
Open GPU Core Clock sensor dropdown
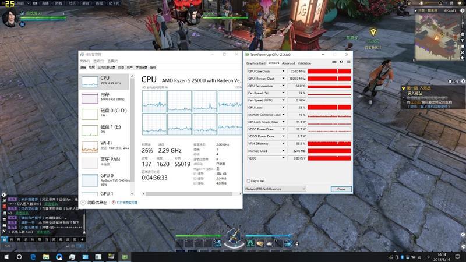(x=283, y=71)
